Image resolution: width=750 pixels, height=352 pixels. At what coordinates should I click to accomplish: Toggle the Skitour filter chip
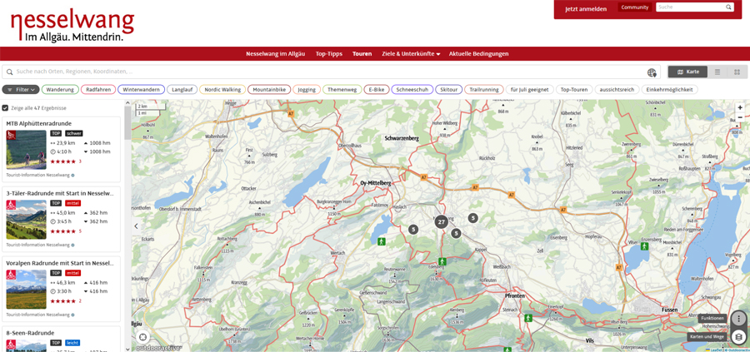click(448, 89)
